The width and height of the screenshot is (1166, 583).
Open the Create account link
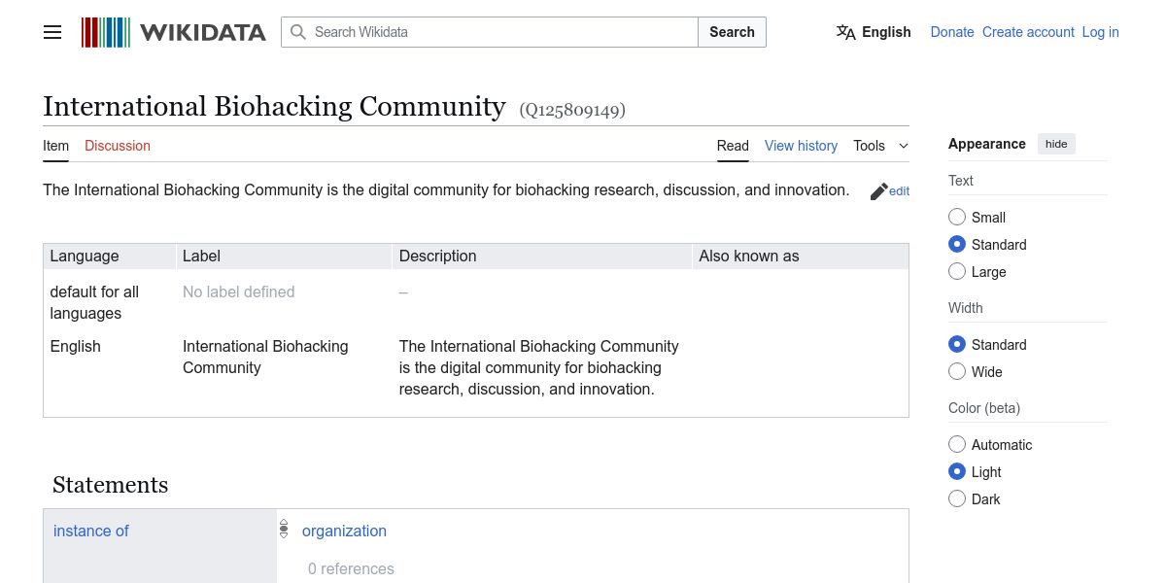pos(1028,32)
